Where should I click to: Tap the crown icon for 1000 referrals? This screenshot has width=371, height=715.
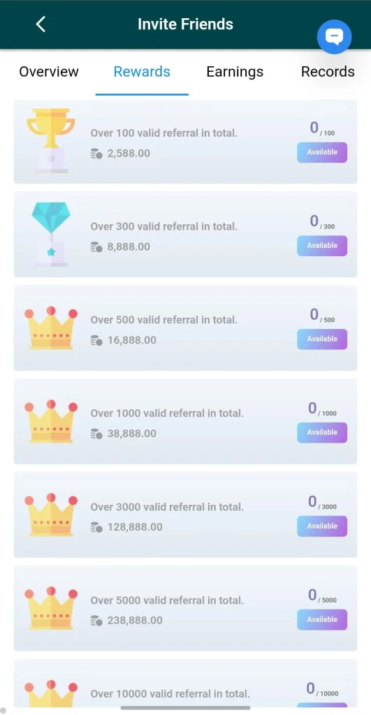pos(50,421)
